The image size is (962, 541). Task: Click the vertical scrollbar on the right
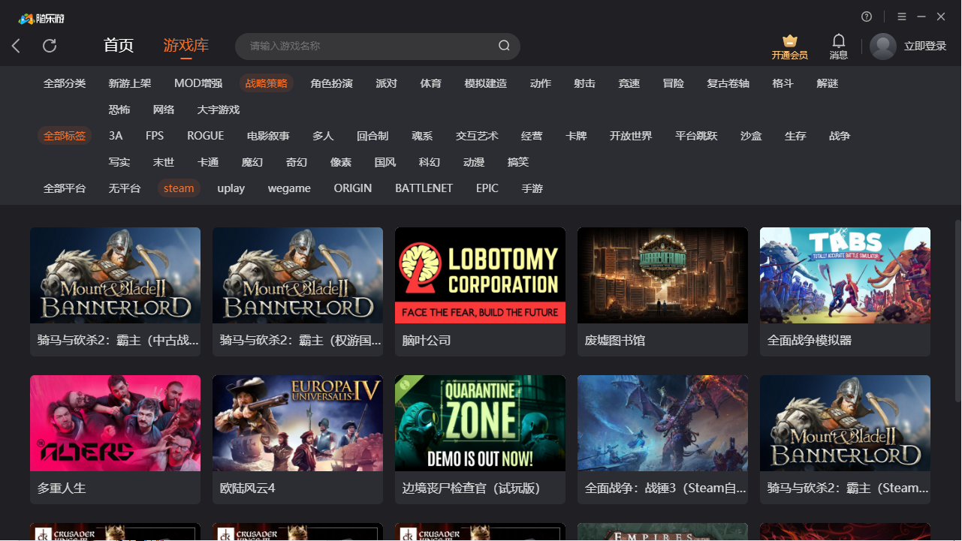pyautogui.click(x=957, y=300)
